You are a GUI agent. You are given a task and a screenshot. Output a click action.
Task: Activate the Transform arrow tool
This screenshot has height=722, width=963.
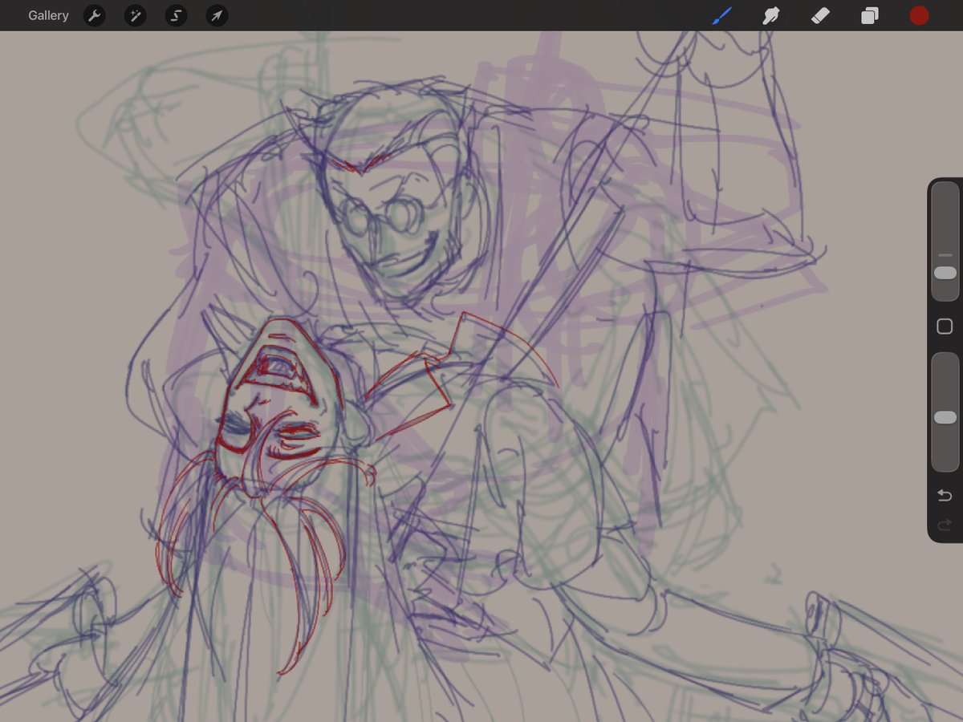point(217,15)
